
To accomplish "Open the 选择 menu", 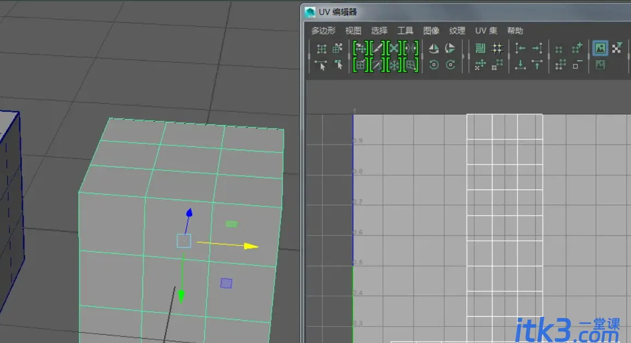I will tap(379, 31).
